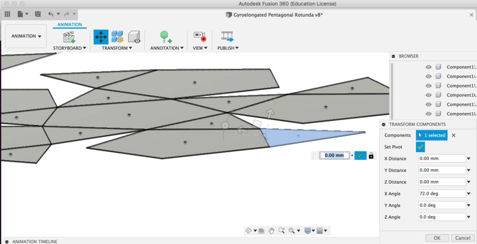Click OK in Transform Components

(x=437, y=238)
